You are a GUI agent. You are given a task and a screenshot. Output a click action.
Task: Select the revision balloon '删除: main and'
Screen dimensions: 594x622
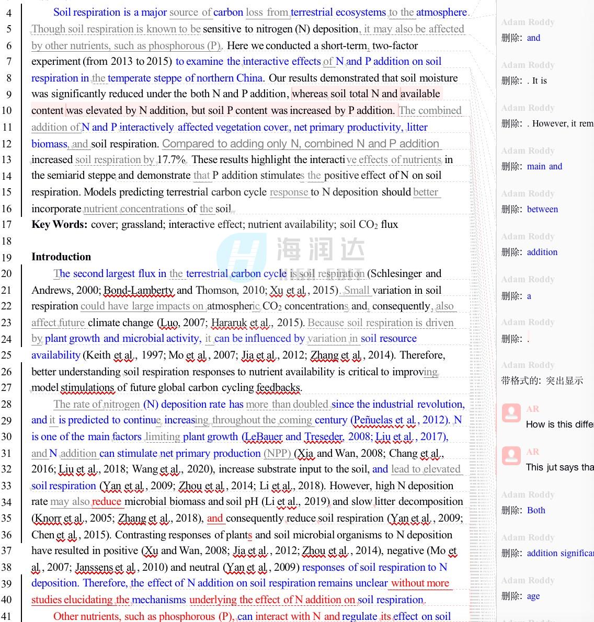pyautogui.click(x=532, y=167)
